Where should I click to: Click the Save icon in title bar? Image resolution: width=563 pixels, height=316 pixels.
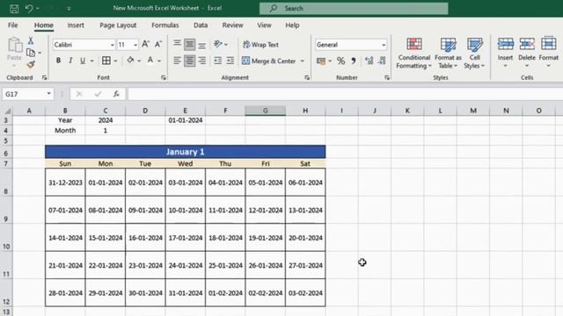tap(14, 8)
